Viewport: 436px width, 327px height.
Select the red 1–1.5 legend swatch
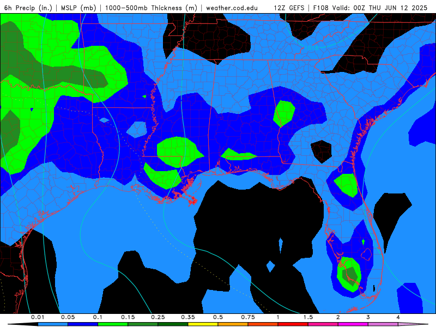coord(293,324)
